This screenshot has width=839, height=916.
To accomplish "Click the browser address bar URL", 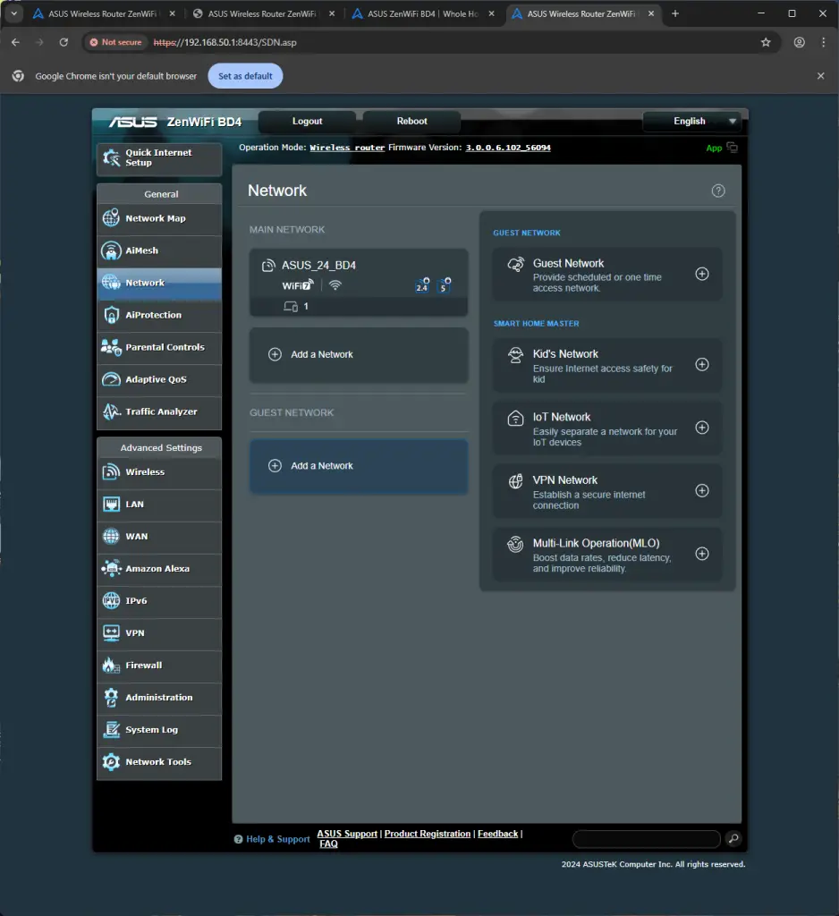I will (225, 42).
